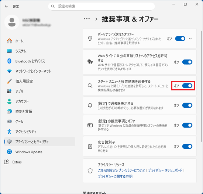The width and height of the screenshot is (203, 194).
Task: Select Windows Update in the sidebar
Action: click(x=39, y=152)
